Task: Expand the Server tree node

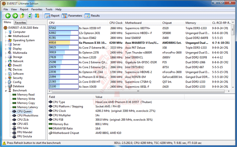Action: pyautogui.click(x=6, y=44)
